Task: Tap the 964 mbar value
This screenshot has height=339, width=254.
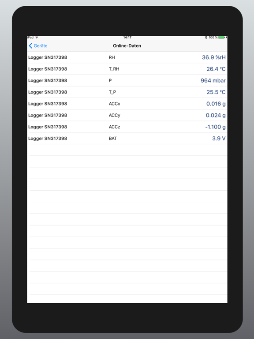Action: (x=213, y=80)
